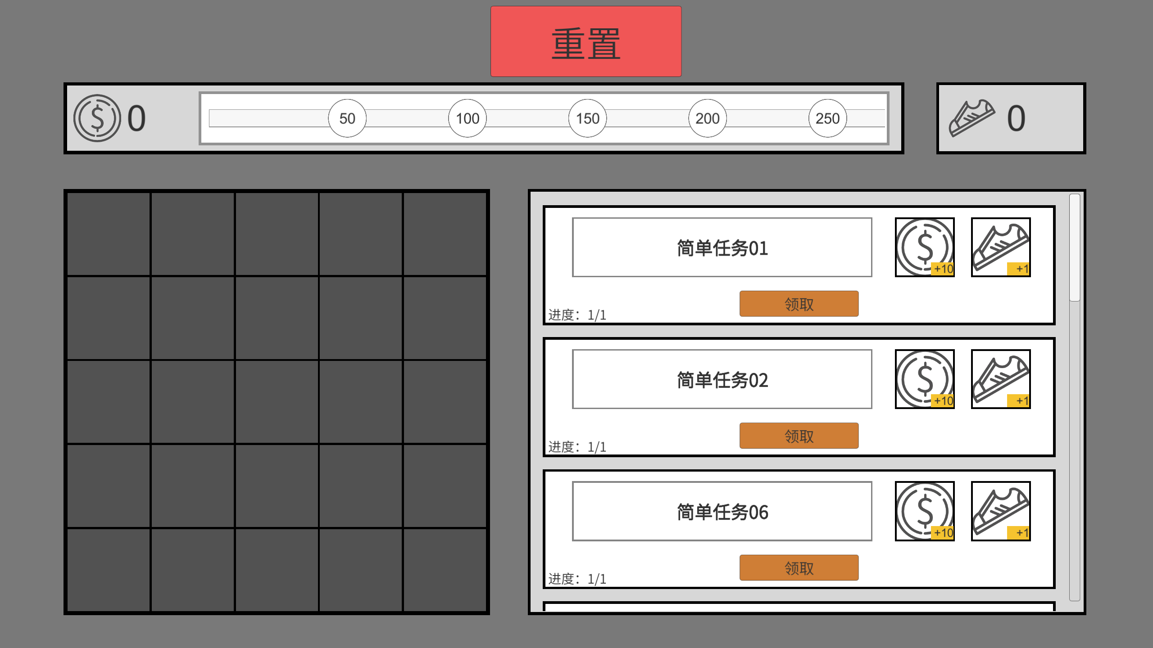Click the 100 milestone marker
Viewport: 1153px width, 648px height.
point(468,118)
